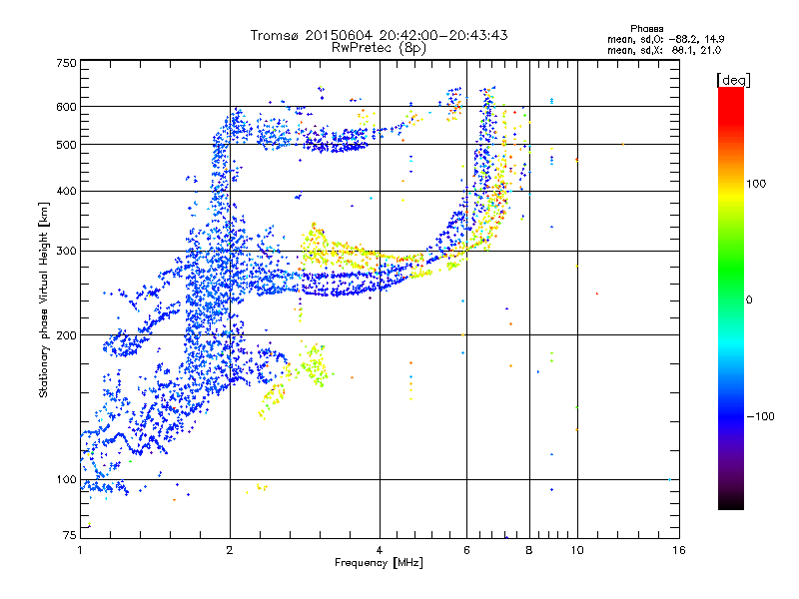Click the 'Phases' header text

pos(646,29)
